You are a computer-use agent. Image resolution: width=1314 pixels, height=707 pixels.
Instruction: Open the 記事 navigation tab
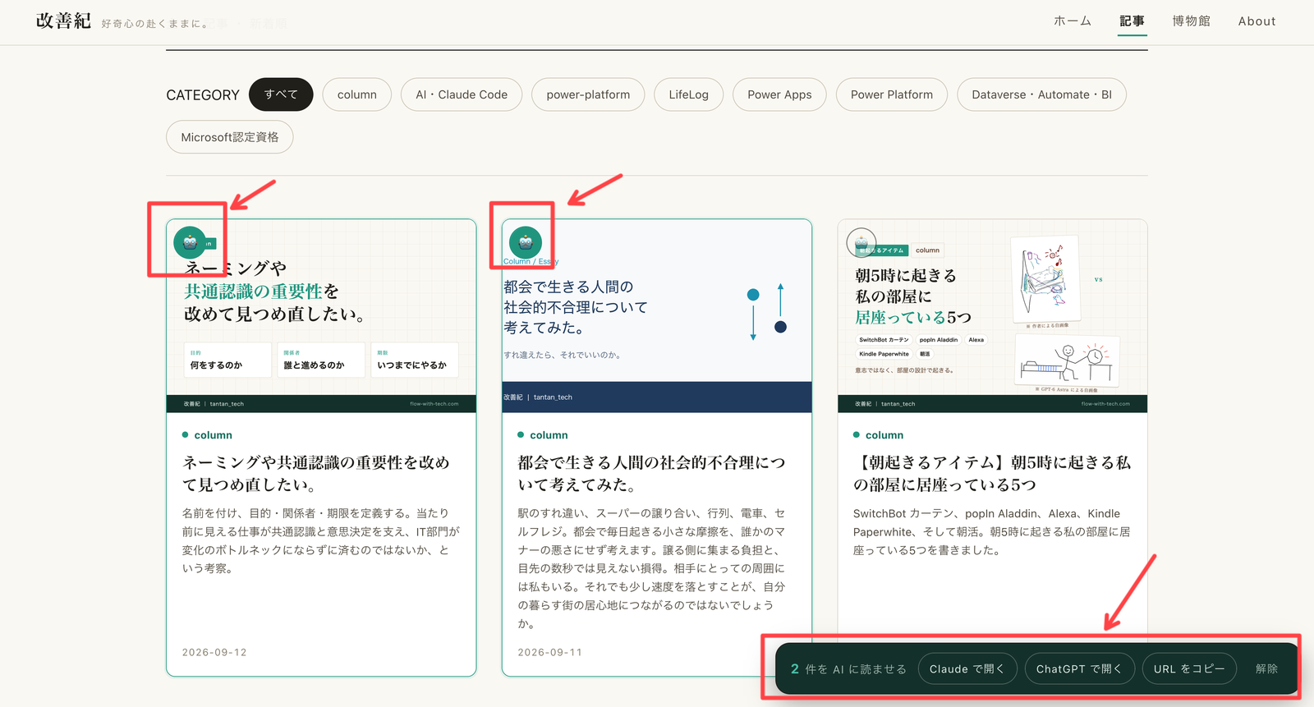click(x=1132, y=21)
